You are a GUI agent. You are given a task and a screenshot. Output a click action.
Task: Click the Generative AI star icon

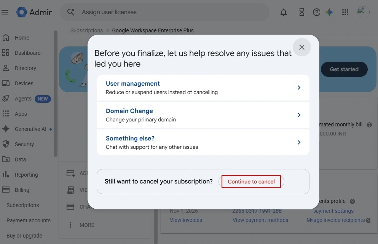(x=6, y=129)
